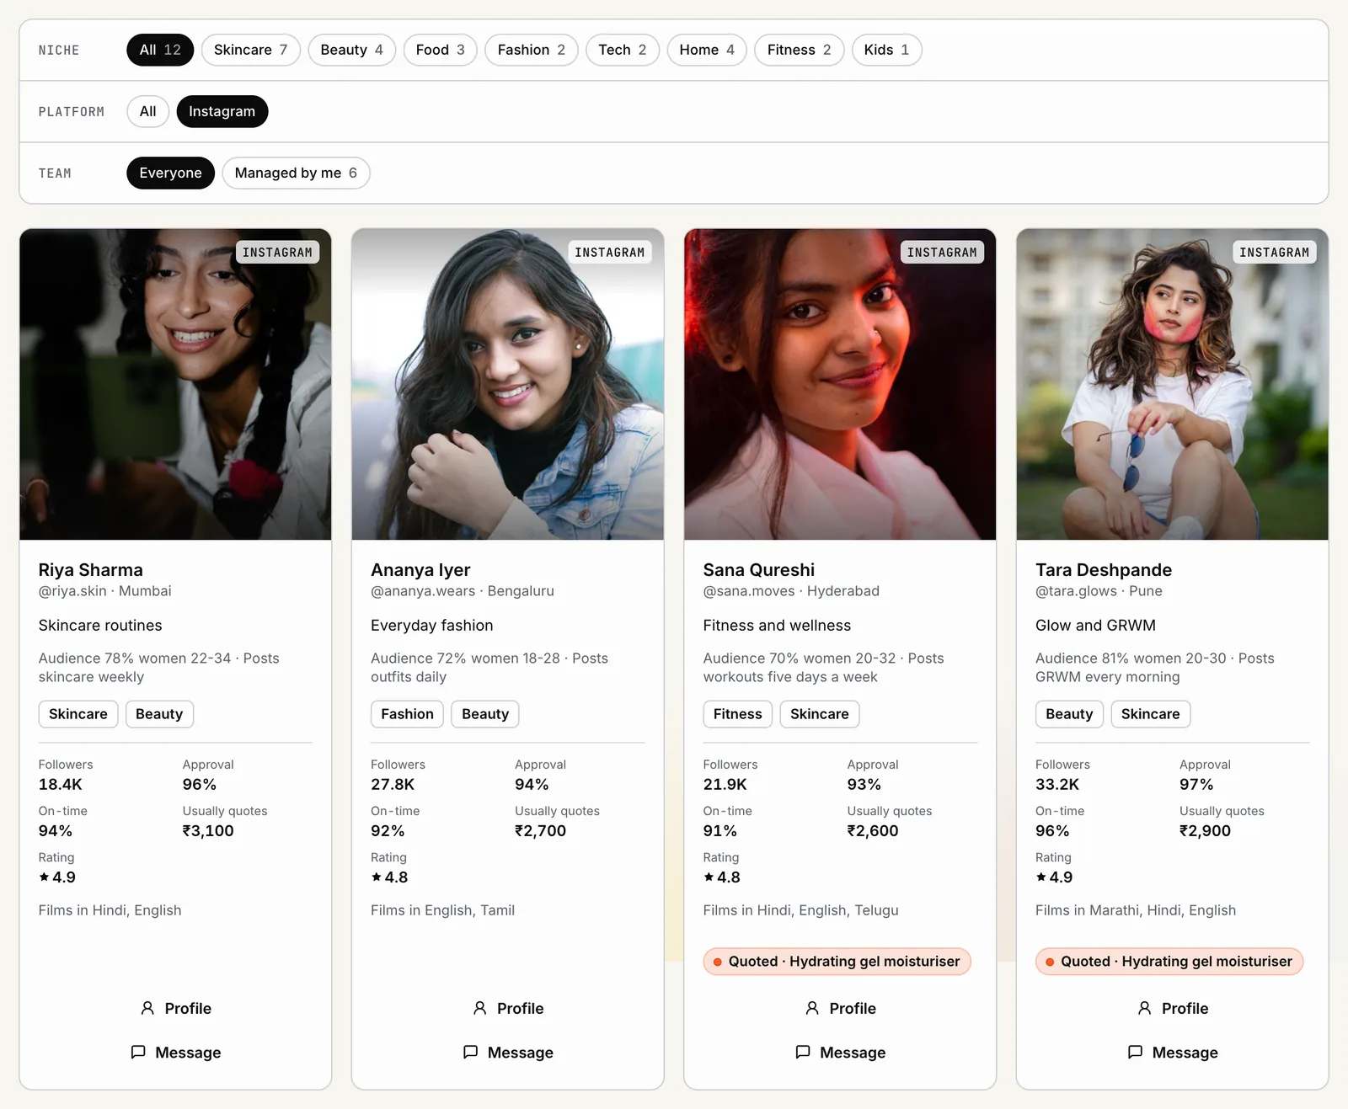Click Instagram badge on Ananya Iyer's card
The image size is (1348, 1109).
610,253
